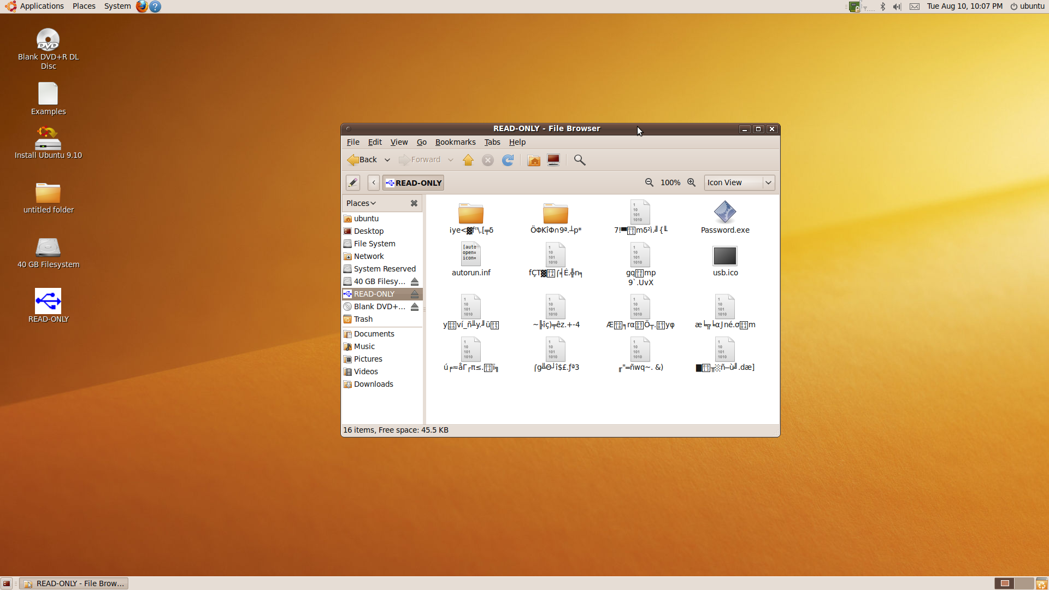
Task: Click the Back button
Action: pyautogui.click(x=362, y=160)
